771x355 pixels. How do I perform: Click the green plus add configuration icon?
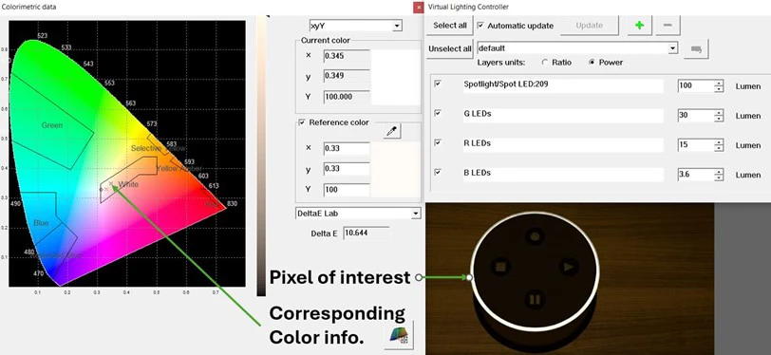[639, 26]
